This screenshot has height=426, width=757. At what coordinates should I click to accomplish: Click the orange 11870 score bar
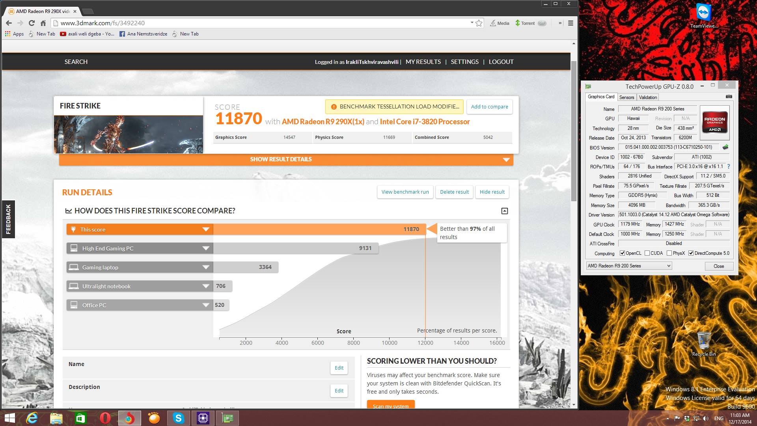click(x=319, y=230)
